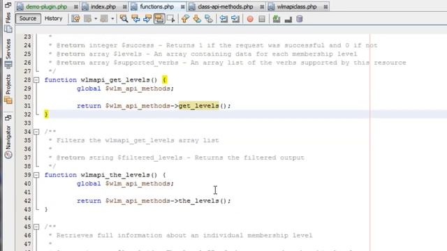Close the functions.php tab
Viewport: 447px width, 251px height.
point(182,7)
